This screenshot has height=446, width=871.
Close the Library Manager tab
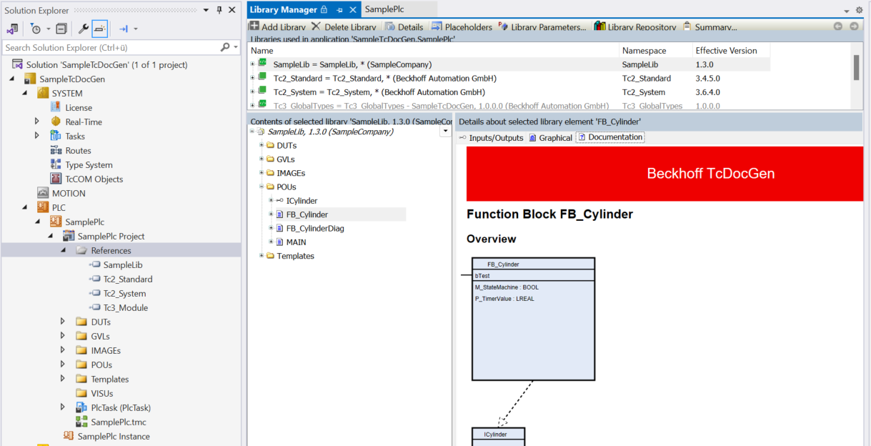[x=352, y=10]
